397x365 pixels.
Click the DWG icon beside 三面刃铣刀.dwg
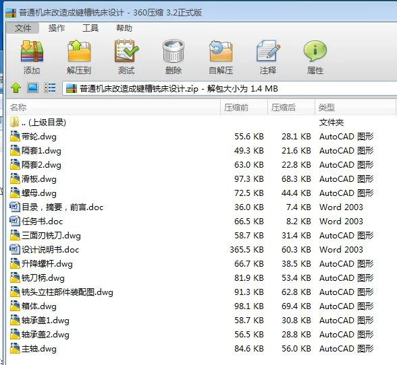point(15,235)
